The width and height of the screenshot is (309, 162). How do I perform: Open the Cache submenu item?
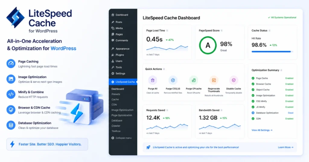point(115,99)
